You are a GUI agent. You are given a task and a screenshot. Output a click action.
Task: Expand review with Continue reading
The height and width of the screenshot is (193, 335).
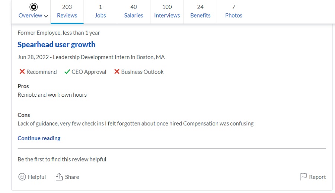click(x=39, y=138)
